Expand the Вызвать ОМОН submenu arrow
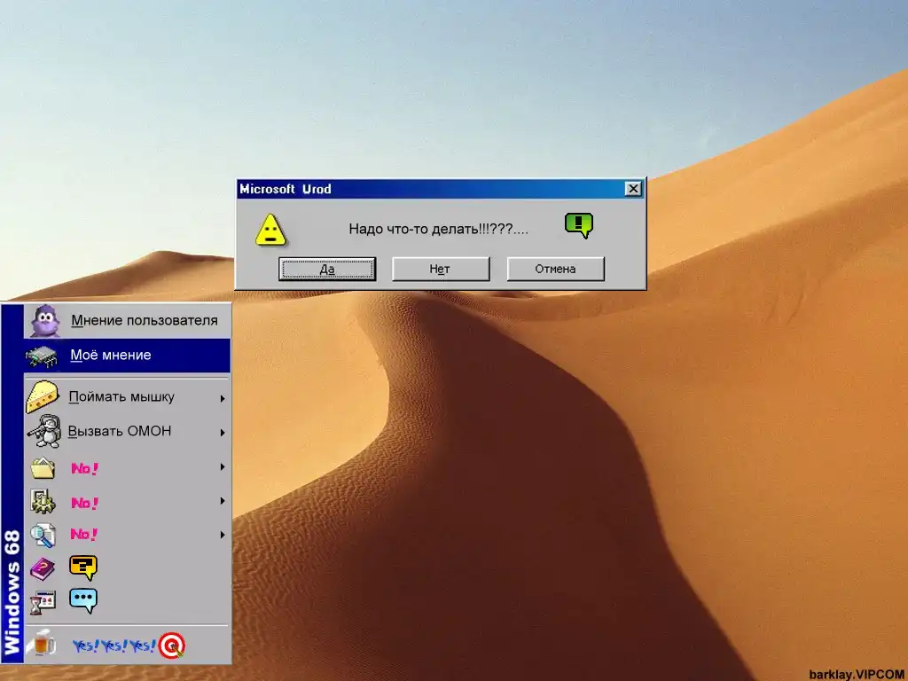Screen dimensions: 908x681 (223, 433)
